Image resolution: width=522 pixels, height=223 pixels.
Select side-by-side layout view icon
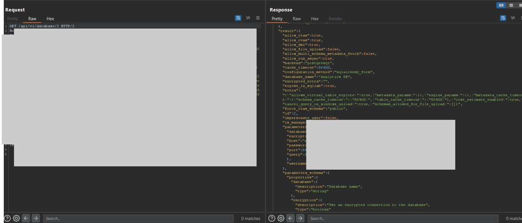click(x=501, y=5)
